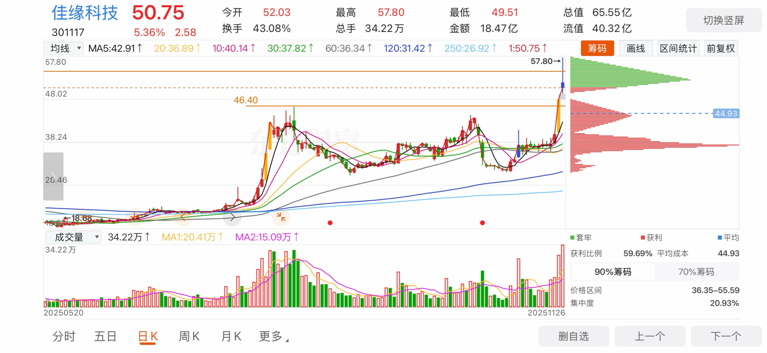Screen dimensions: 767x353
Task: Select the 周K weekly candlestick tab
Action: point(189,336)
